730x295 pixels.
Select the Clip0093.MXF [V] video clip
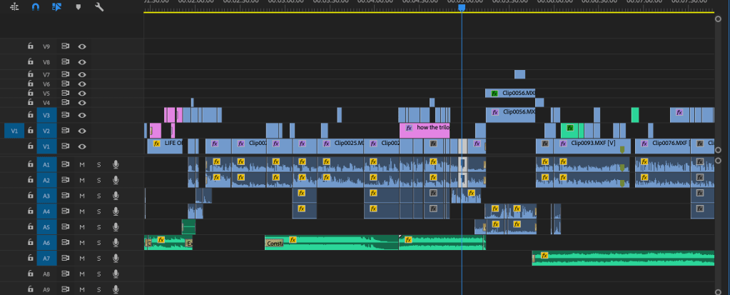pyautogui.click(x=592, y=144)
